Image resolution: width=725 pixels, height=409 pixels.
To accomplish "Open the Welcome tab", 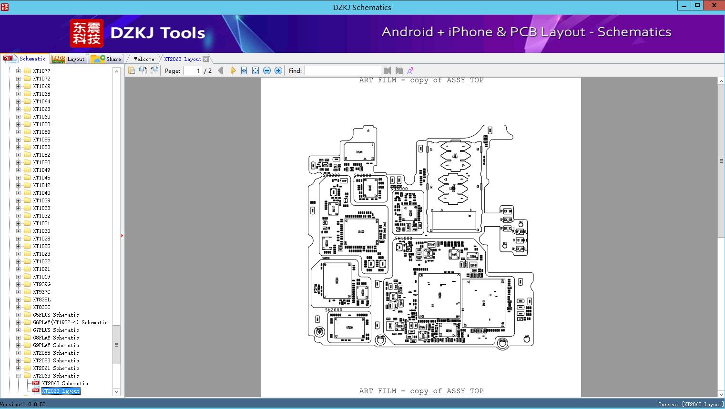I will tap(143, 59).
